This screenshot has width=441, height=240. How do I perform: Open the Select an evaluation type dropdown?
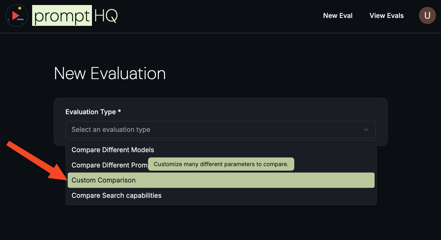[x=221, y=129]
